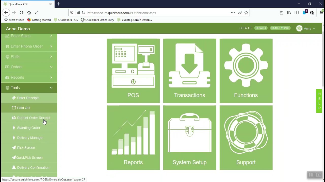
Task: Open Pick Screen
Action: pyautogui.click(x=29, y=148)
